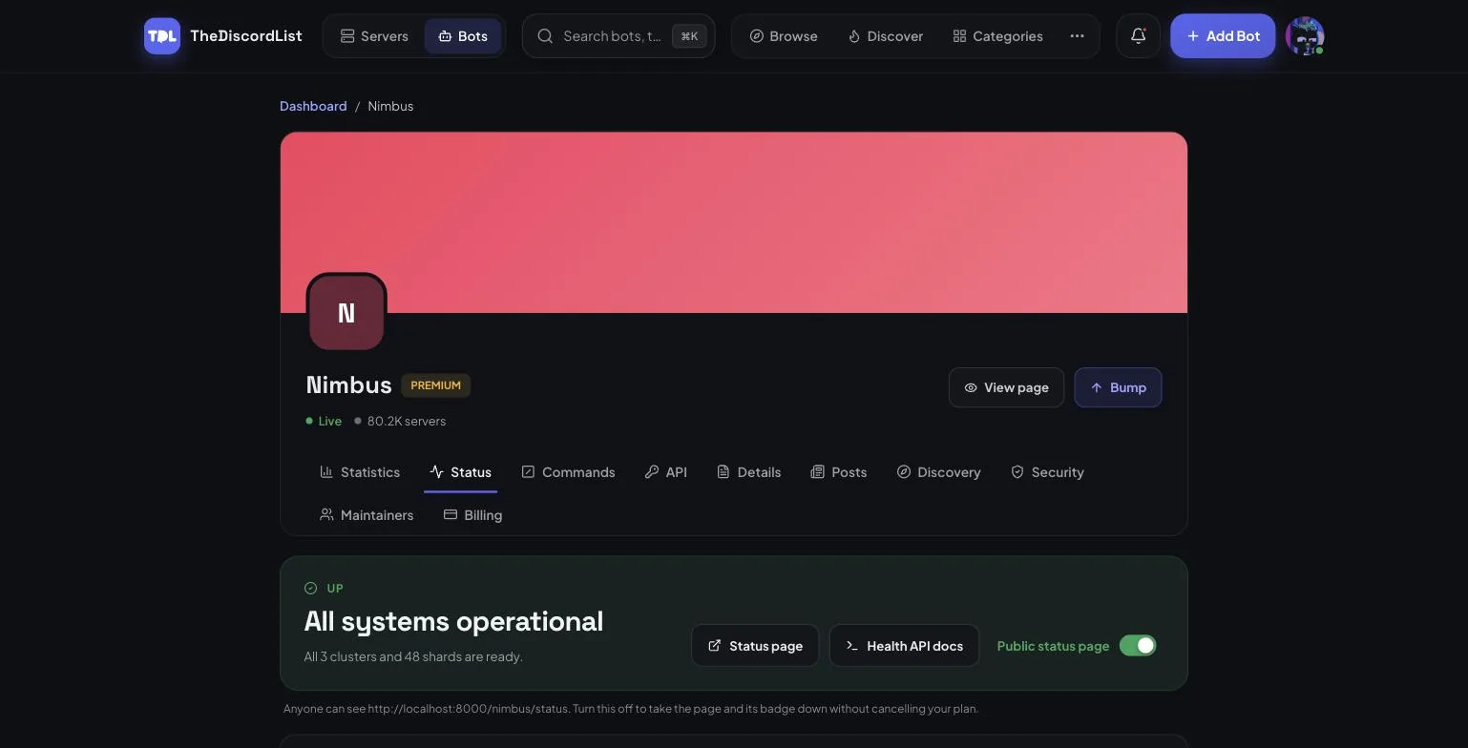Screen dimensions: 1468x748
Task: Select the Status tab
Action: (x=460, y=472)
